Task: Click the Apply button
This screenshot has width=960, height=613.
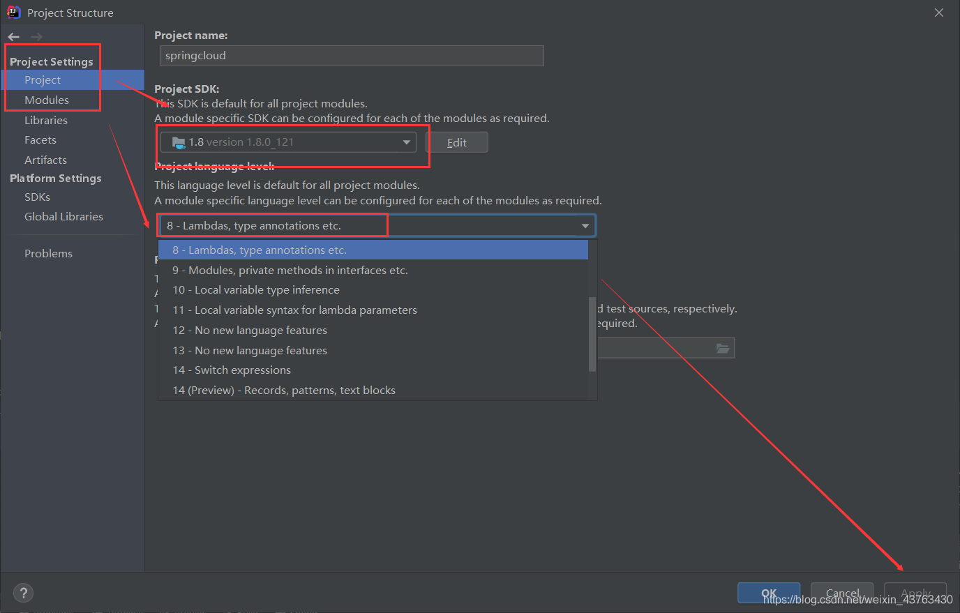Action: 915,593
